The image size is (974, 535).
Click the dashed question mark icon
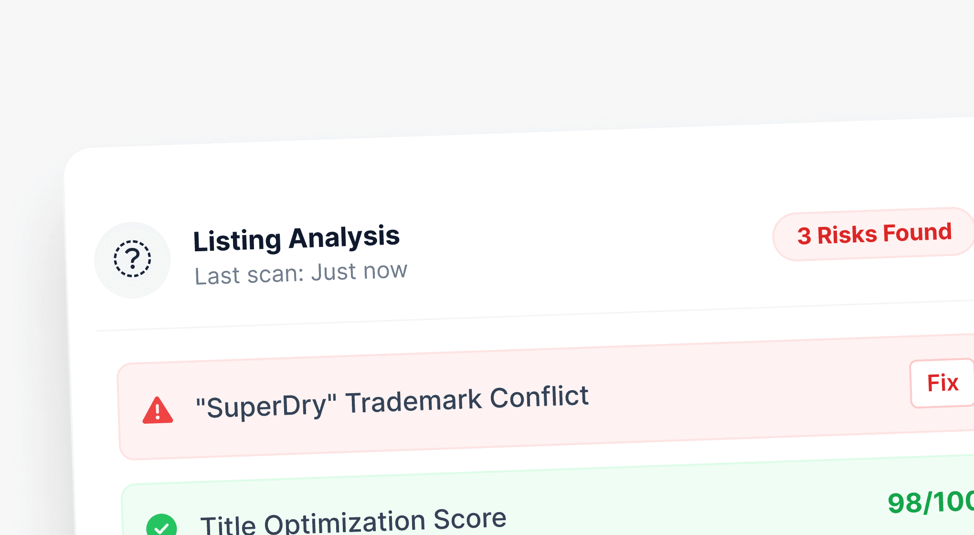pyautogui.click(x=132, y=259)
